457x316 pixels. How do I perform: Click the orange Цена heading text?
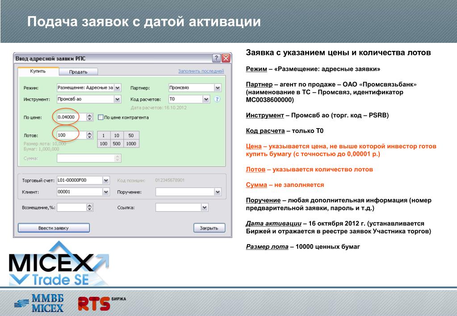pos(254,146)
